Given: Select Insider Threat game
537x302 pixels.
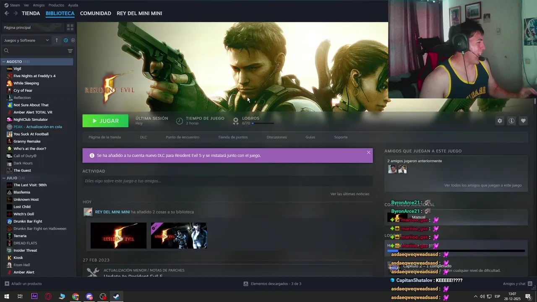Looking at the screenshot, I should coord(25,250).
